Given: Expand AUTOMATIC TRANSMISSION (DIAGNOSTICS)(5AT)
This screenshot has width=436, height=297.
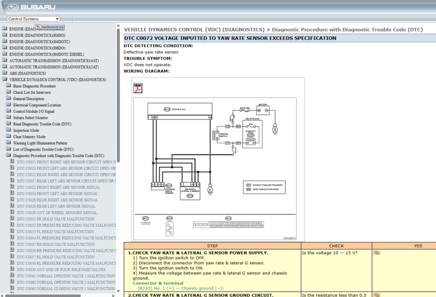Looking at the screenshot, I should (54, 67).
